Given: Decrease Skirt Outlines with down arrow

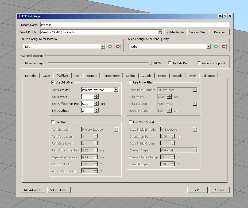Looking at the screenshot, I should click(96, 111).
